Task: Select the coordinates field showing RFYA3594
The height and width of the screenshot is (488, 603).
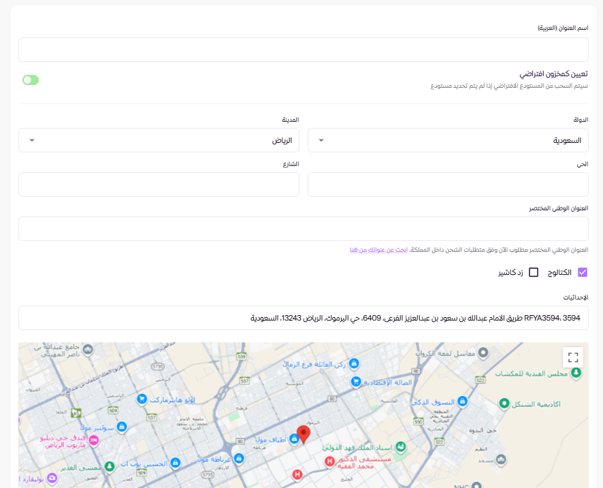Action: coord(303,317)
